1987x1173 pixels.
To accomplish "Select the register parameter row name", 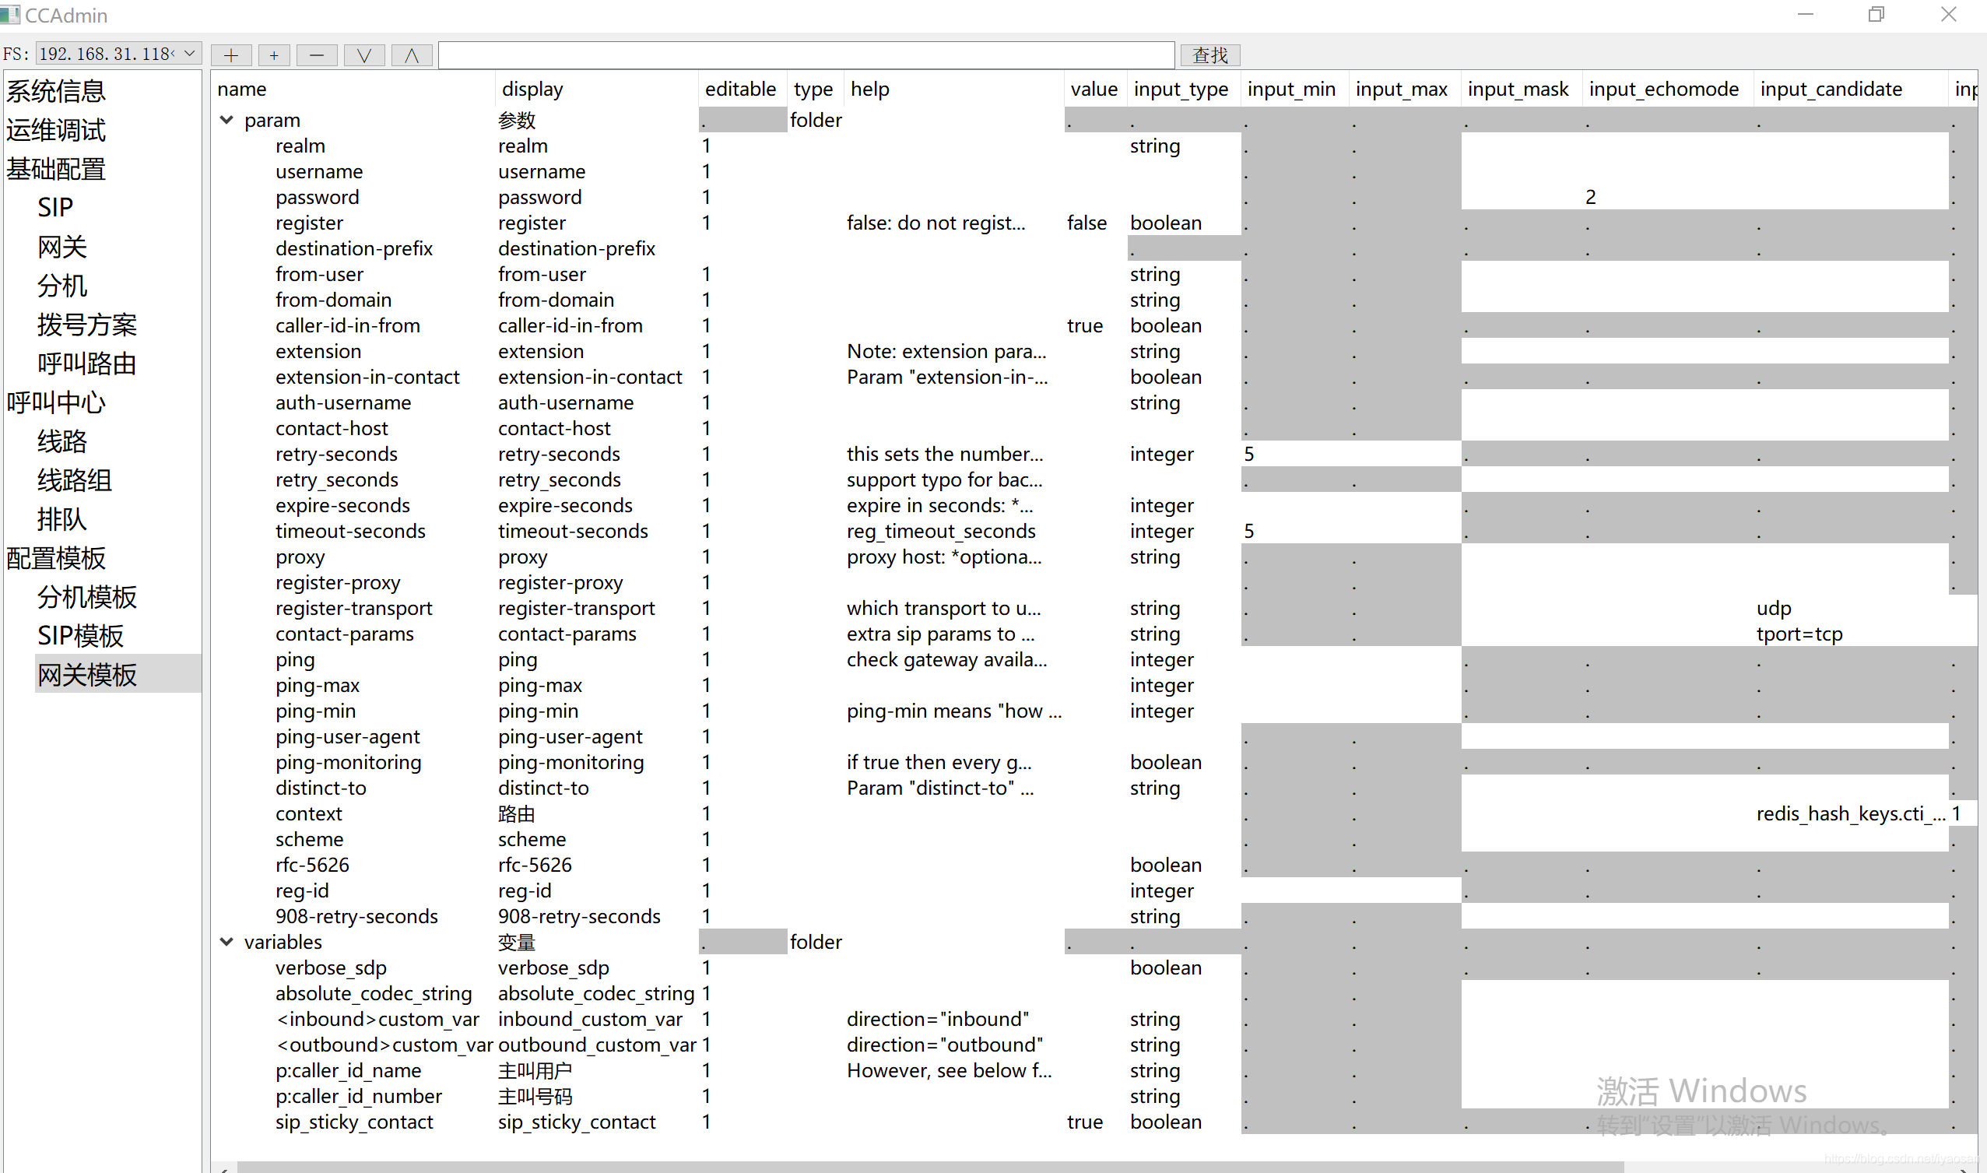I will pyautogui.click(x=309, y=223).
